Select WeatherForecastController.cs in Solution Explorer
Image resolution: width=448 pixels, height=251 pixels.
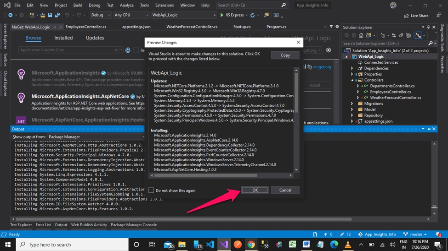point(396,98)
